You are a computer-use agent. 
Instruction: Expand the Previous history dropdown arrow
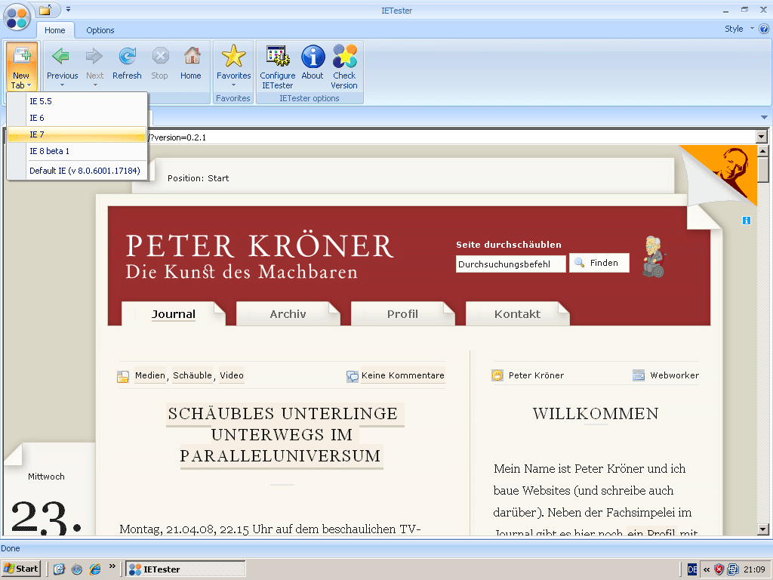(x=62, y=85)
